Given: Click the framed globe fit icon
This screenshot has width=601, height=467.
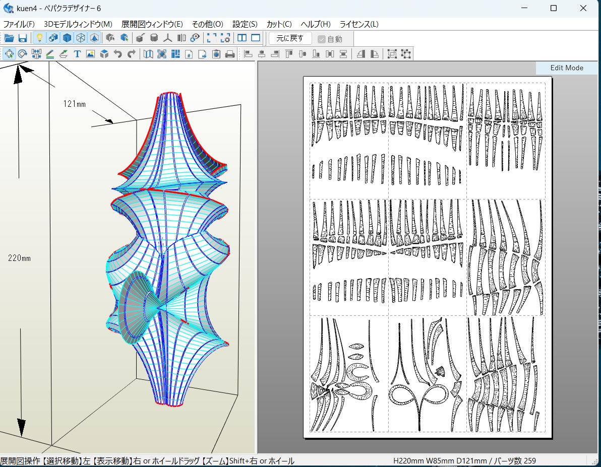Looking at the screenshot, I should pos(162,54).
